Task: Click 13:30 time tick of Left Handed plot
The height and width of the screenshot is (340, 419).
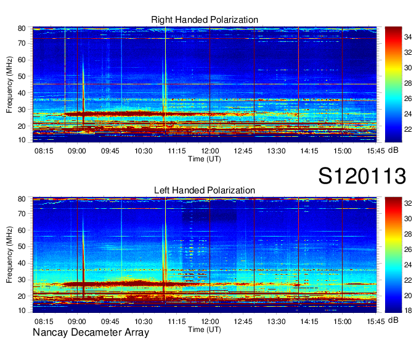Action: (276, 322)
